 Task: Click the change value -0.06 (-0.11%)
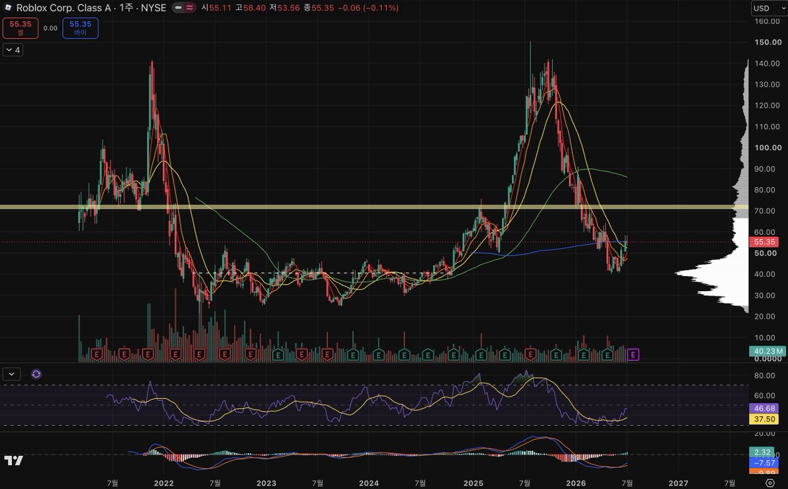(x=368, y=7)
